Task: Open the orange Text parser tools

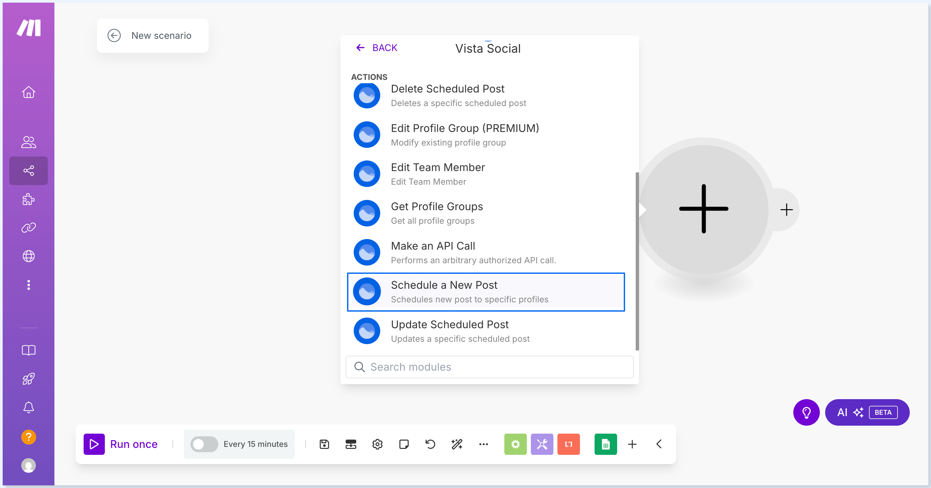Action: (568, 444)
